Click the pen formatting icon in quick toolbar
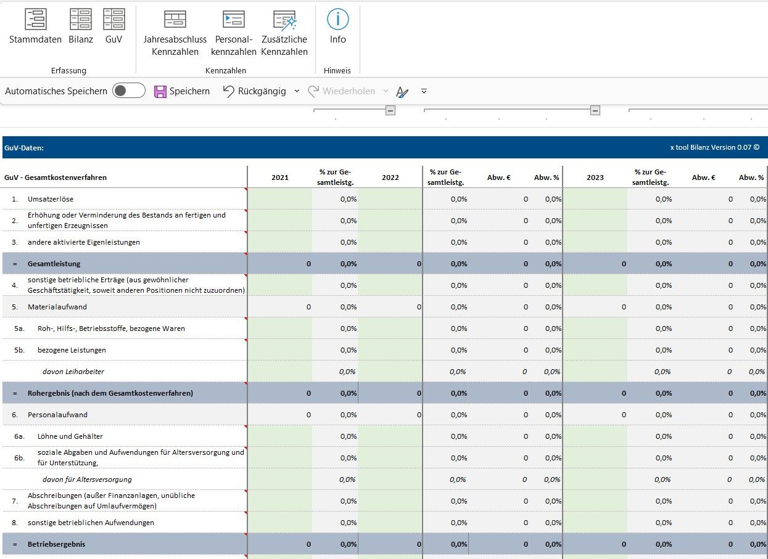Viewport: 768px width, 559px height. tap(402, 92)
